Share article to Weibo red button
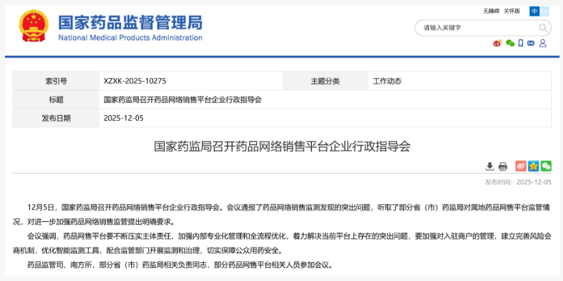This screenshot has height=281, width=563. [x=521, y=166]
